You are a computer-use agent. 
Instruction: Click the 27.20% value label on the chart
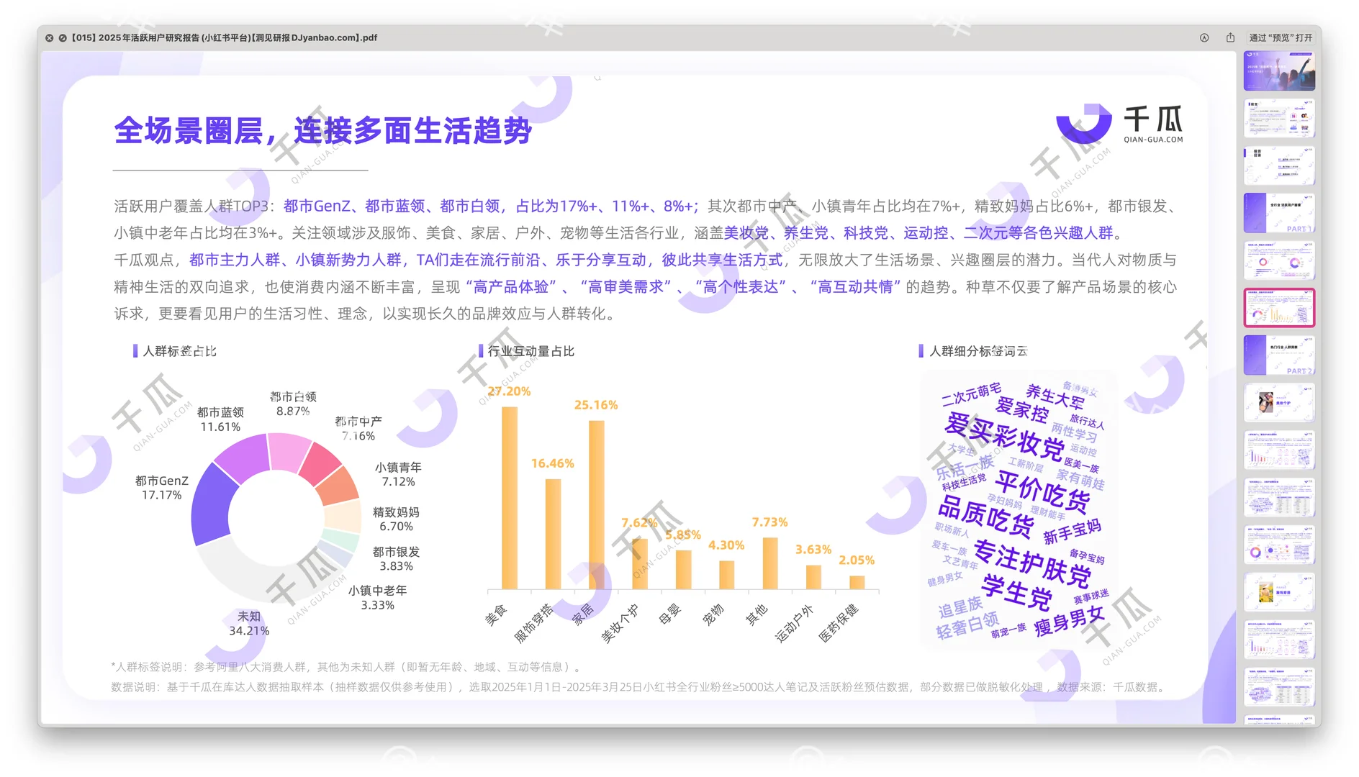[x=510, y=392]
